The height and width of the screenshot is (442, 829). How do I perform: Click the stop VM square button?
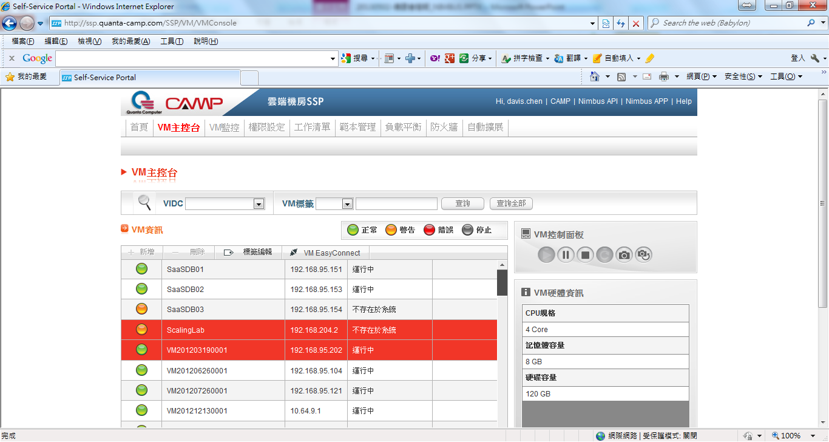[x=585, y=255]
